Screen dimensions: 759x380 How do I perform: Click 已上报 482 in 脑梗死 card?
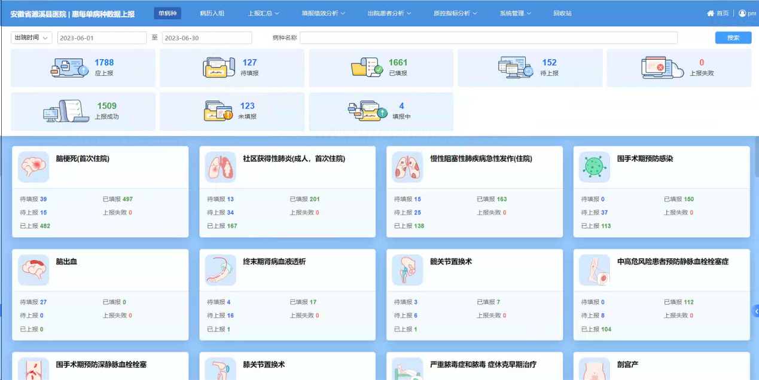(x=35, y=226)
